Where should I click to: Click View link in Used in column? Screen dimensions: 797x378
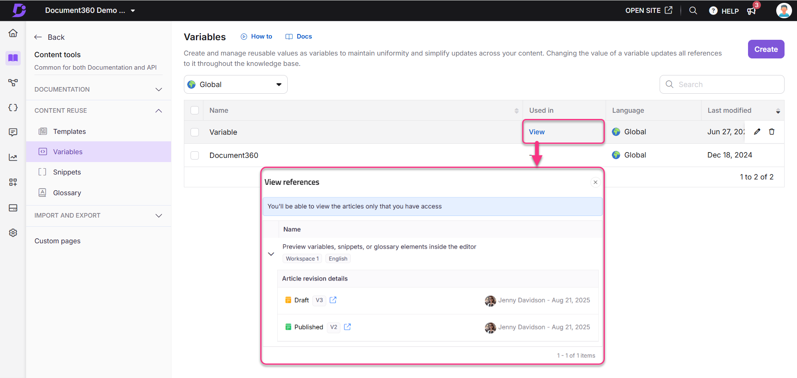pos(537,132)
